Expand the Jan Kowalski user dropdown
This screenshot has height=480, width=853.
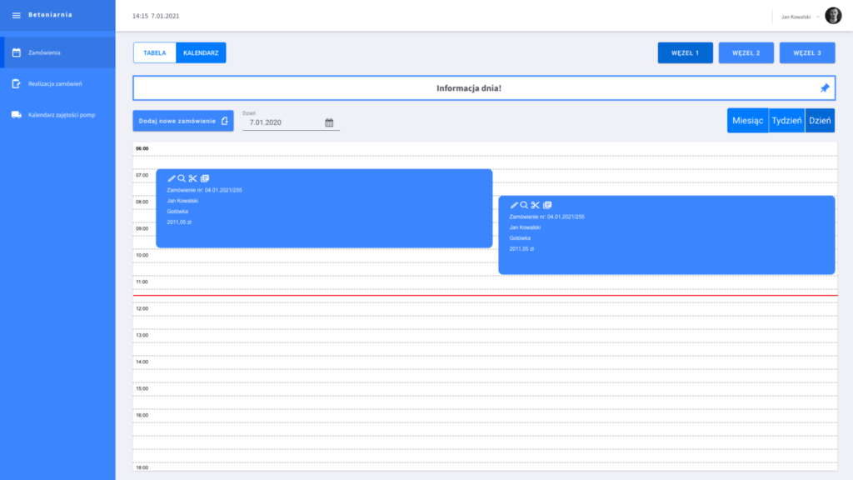[x=817, y=17]
